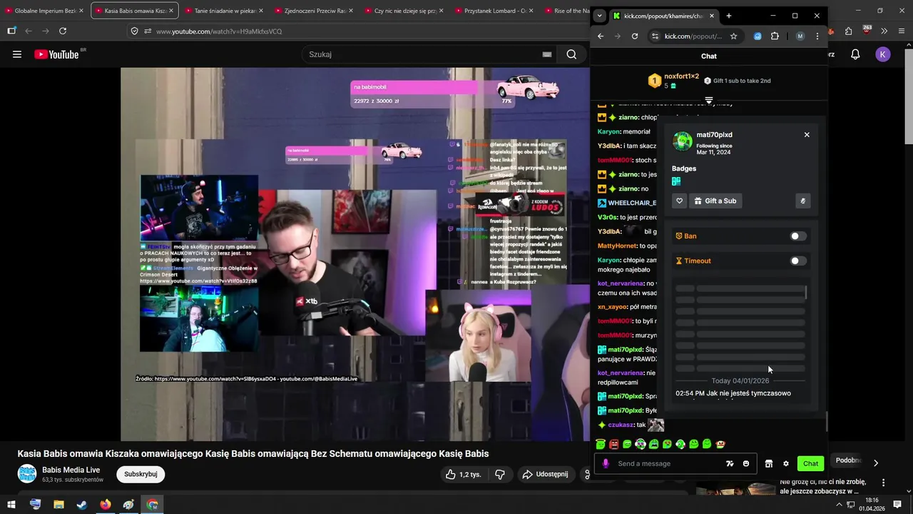Click the purple microphone in chat input
This screenshot has height=514, width=913.
[606, 463]
